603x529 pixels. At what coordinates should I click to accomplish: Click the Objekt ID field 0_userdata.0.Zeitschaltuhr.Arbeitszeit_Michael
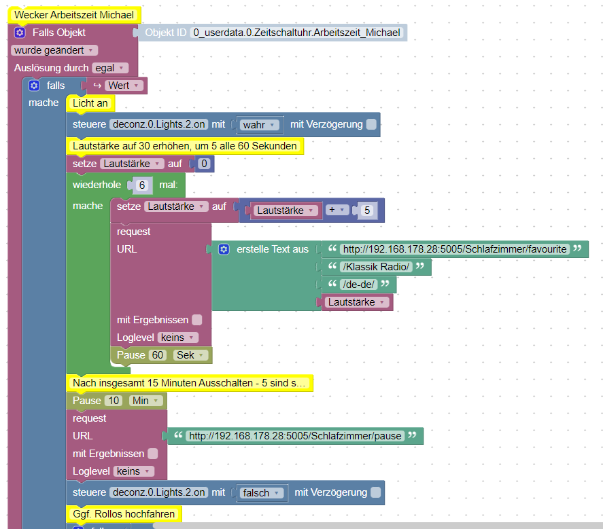tap(296, 33)
